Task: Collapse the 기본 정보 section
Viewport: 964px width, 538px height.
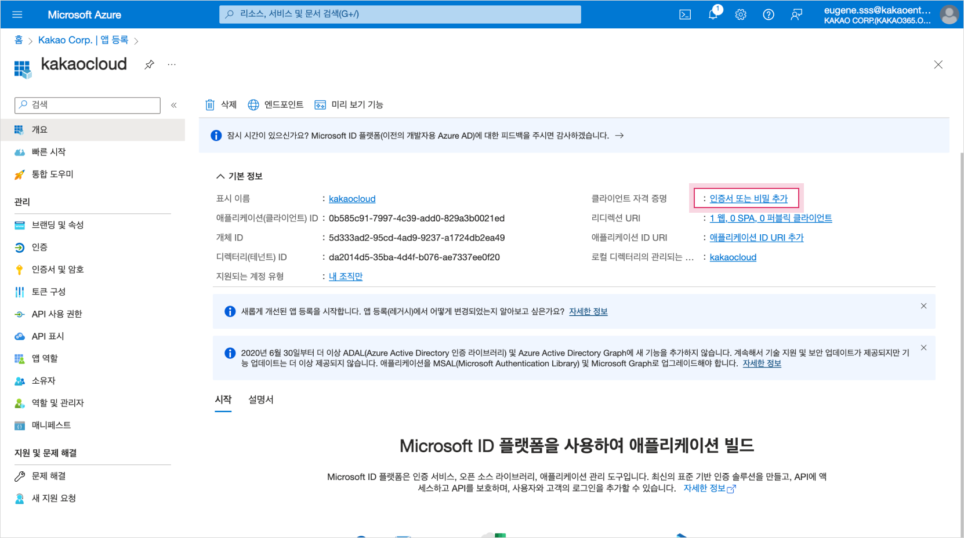Action: click(x=239, y=176)
